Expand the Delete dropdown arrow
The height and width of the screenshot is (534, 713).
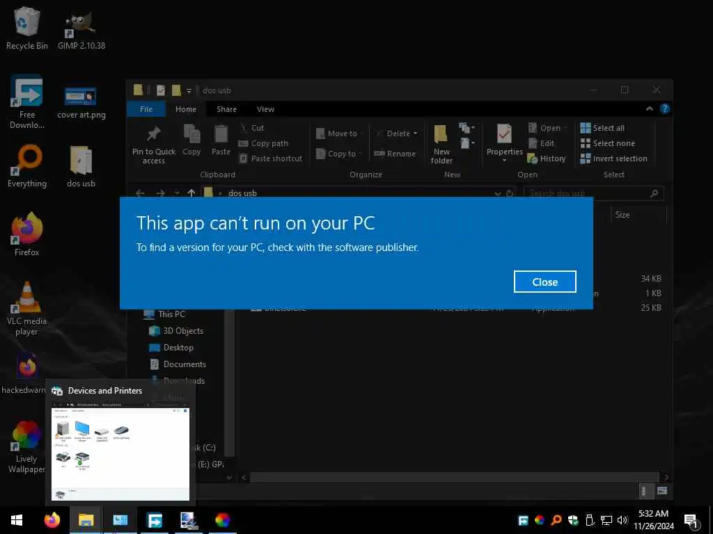click(415, 133)
